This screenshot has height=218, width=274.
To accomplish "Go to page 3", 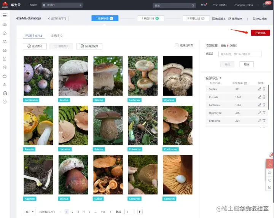I will coord(78,212).
